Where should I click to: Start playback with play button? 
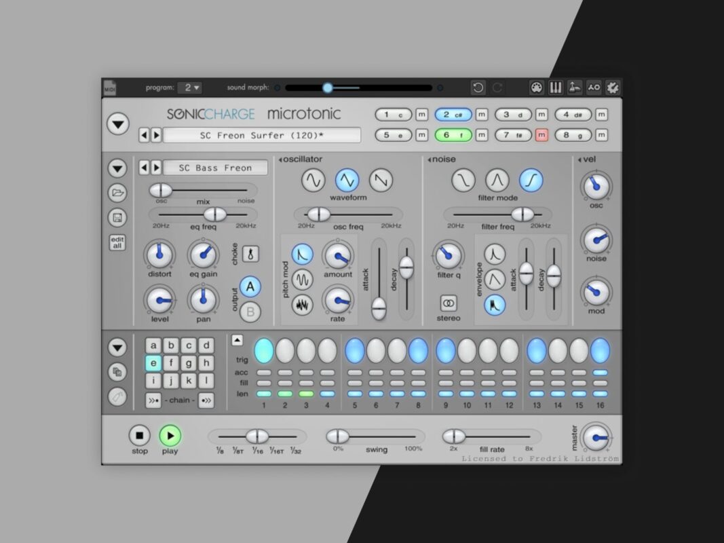click(x=170, y=435)
